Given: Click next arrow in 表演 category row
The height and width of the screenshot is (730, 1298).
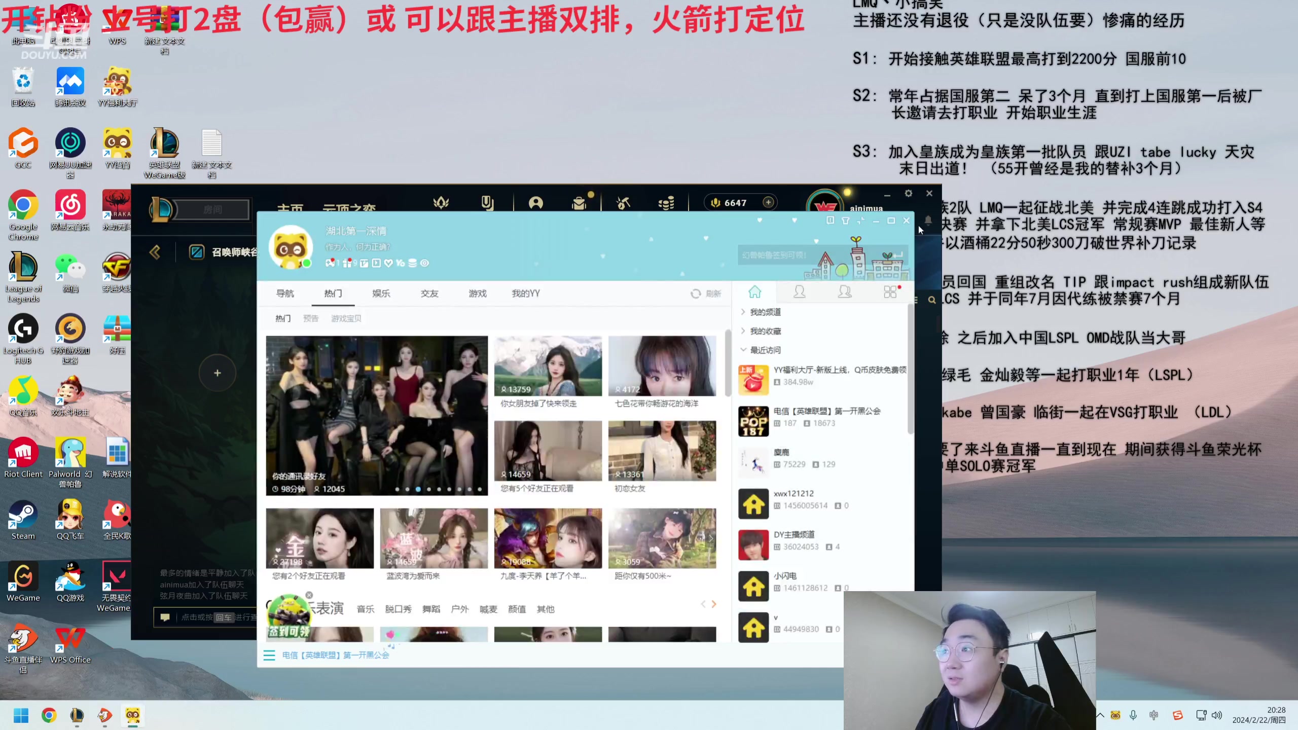Looking at the screenshot, I should pyautogui.click(x=714, y=604).
